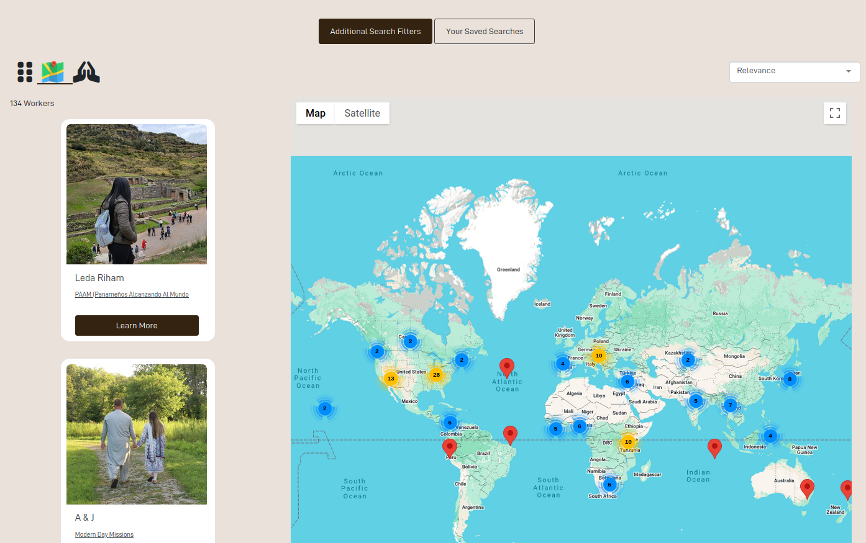Viewport: 866px width, 543px height.
Task: Switch to the Map tab
Action: [316, 113]
